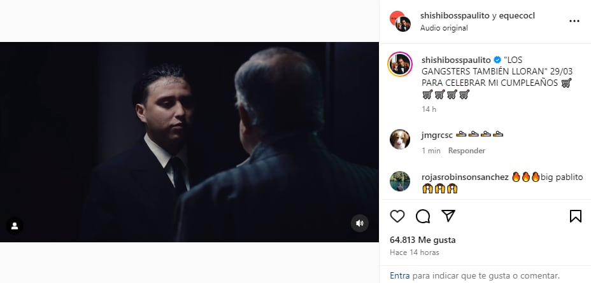Open rojasrobinsonsanchez commenter username
The image size is (591, 283).
tap(464, 177)
